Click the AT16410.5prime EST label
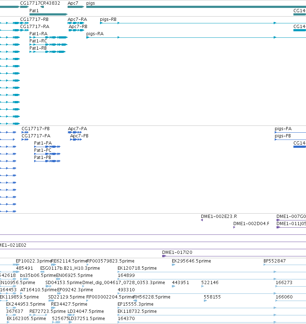306x324 pixels. click(38, 290)
